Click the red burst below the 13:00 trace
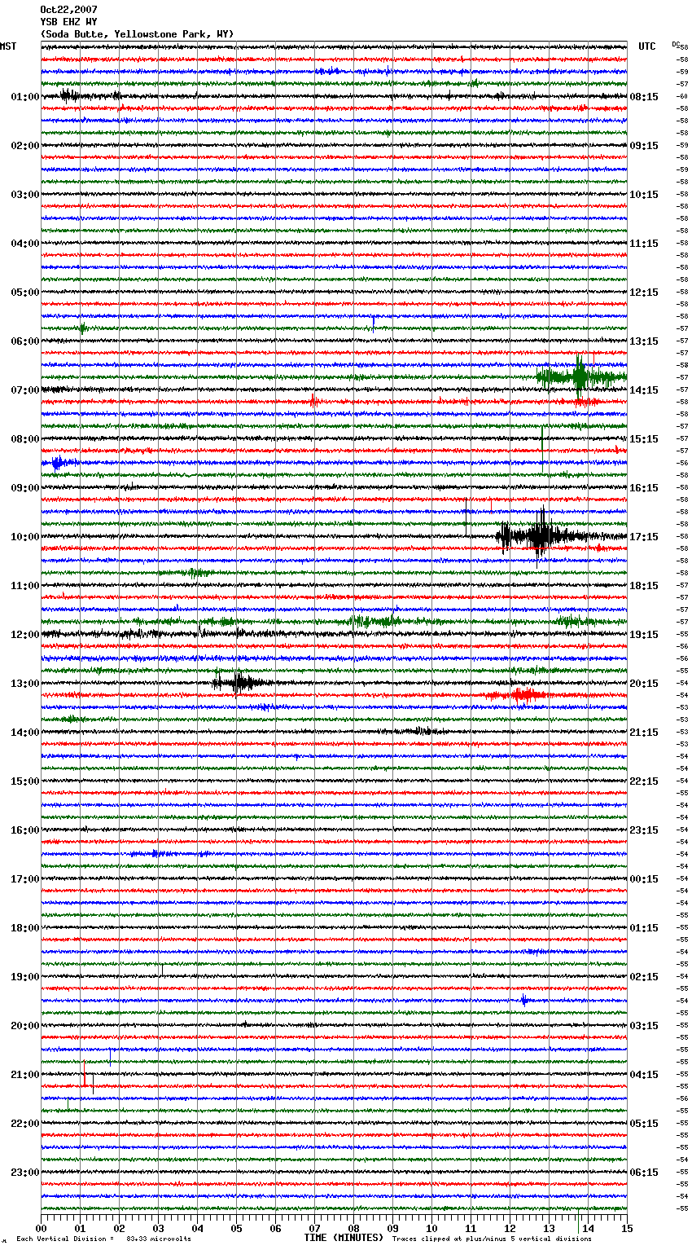This screenshot has width=692, height=1250. click(519, 695)
